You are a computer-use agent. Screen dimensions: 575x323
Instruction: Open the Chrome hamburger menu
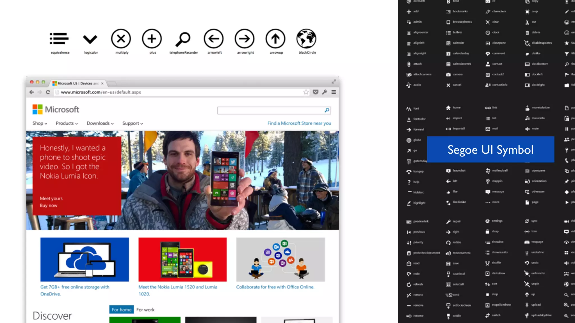[x=334, y=92]
